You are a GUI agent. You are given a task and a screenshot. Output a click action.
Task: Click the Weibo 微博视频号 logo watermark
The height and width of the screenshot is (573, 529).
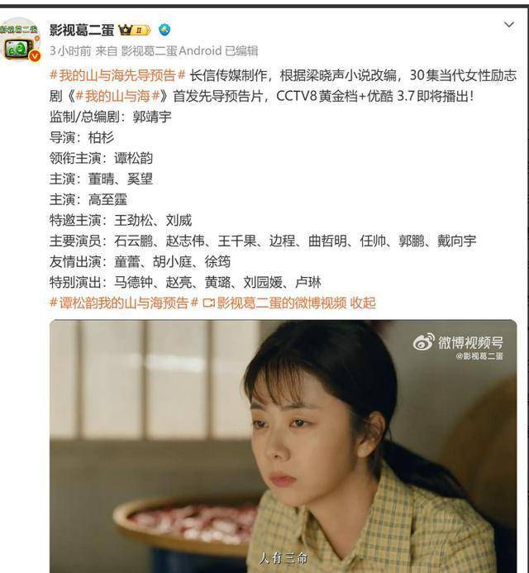458,342
